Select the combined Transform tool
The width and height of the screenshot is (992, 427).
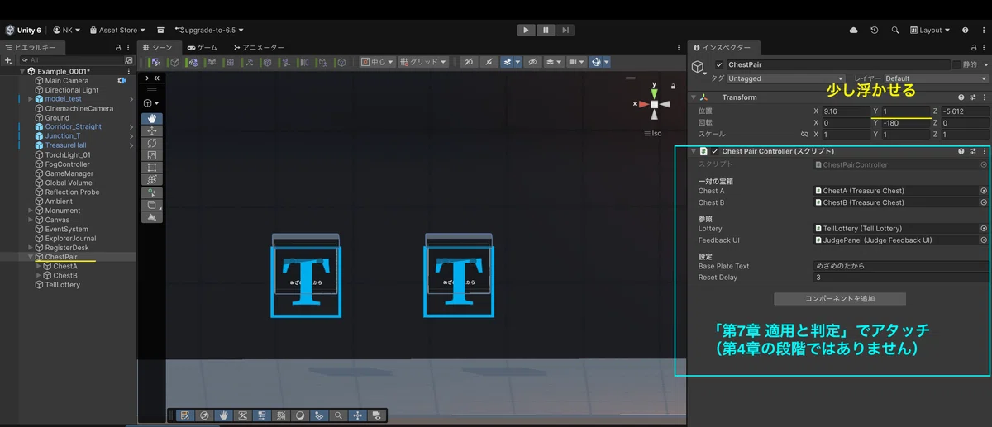153,179
